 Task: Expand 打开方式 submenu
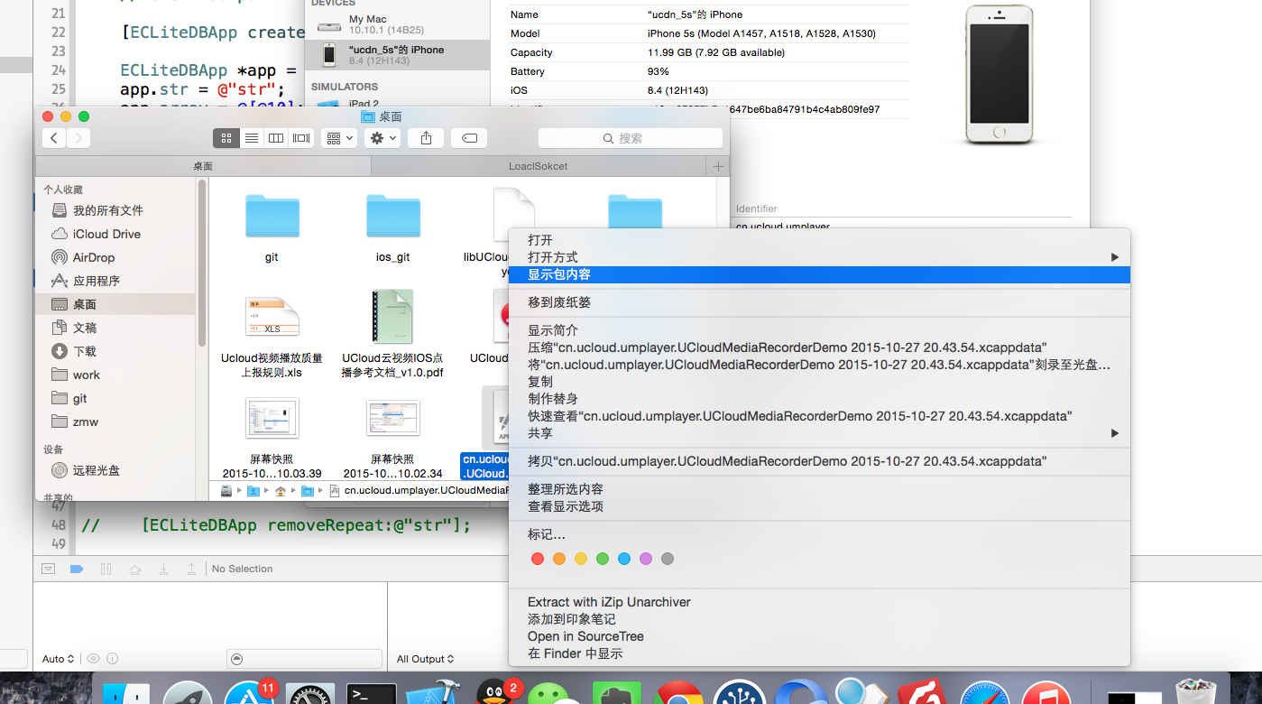(819, 257)
